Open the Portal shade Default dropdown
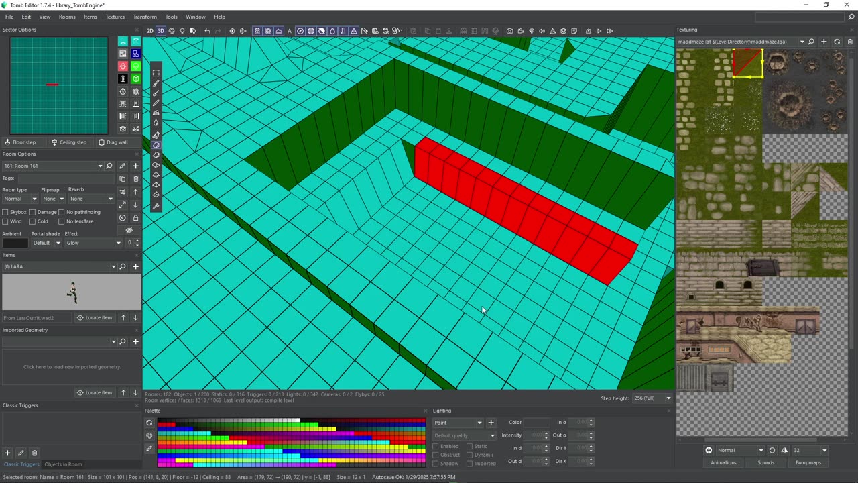The width and height of the screenshot is (858, 483). [x=46, y=243]
